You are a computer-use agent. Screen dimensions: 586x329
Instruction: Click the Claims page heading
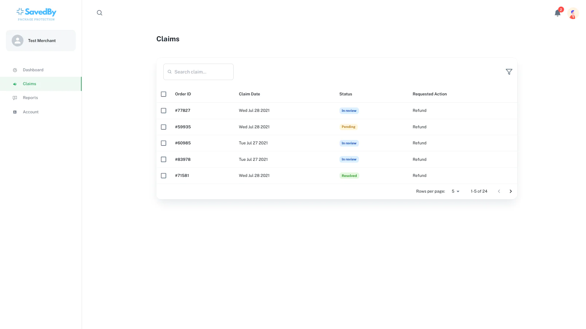(x=168, y=39)
